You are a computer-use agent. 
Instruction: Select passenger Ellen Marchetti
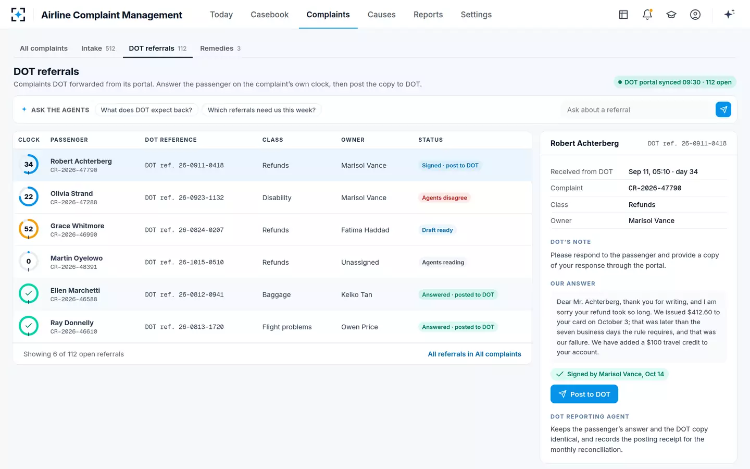(75, 290)
